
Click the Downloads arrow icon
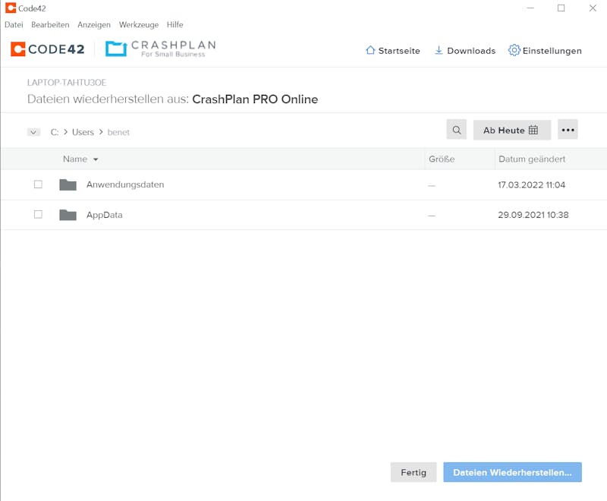(x=439, y=50)
